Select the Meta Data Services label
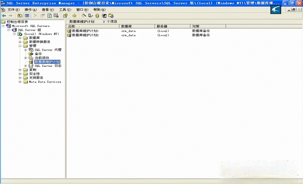The width and height of the screenshot is (303, 184). [45, 82]
